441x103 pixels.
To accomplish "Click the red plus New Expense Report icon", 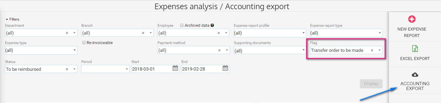I will tap(412, 19).
